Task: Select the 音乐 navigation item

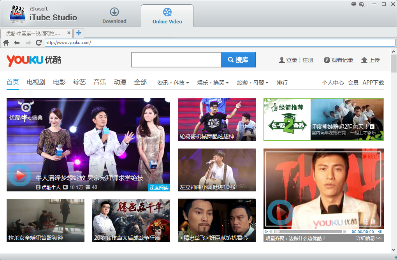Action: tap(100, 82)
